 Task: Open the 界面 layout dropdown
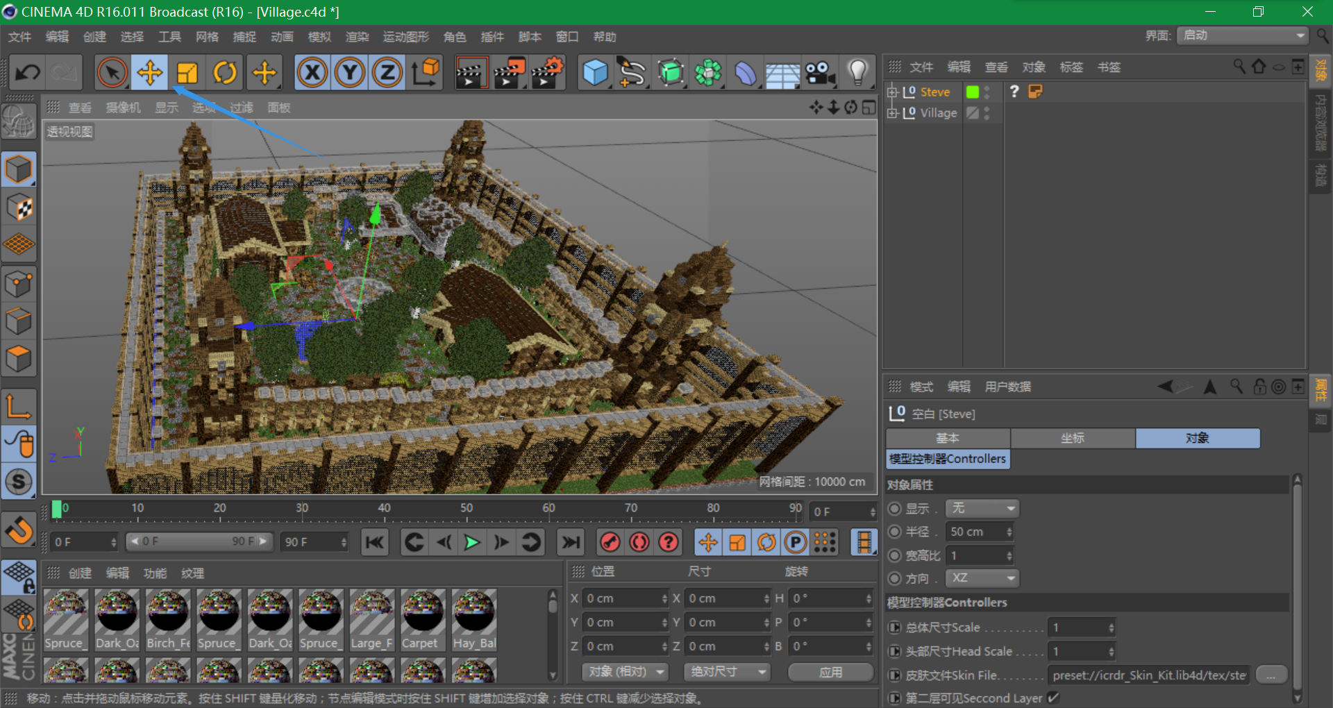click(1243, 35)
